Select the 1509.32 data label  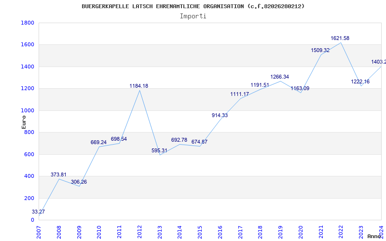pos(320,51)
